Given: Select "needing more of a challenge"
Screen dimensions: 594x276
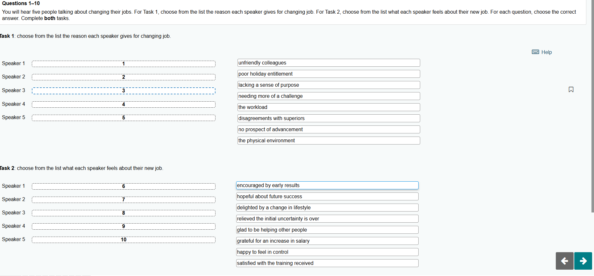Looking at the screenshot, I should point(328,96).
